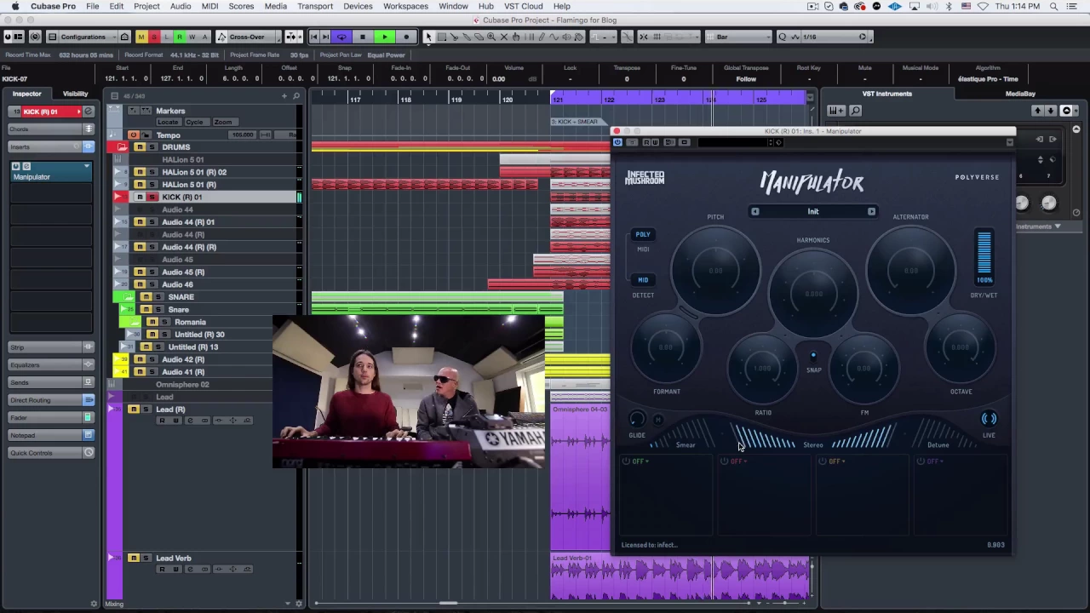
Task: Click the MID detect button in Manipulator
Action: (x=643, y=279)
